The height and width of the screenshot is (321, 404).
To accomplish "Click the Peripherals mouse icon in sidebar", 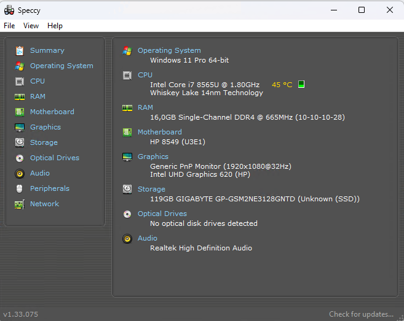I will click(20, 188).
